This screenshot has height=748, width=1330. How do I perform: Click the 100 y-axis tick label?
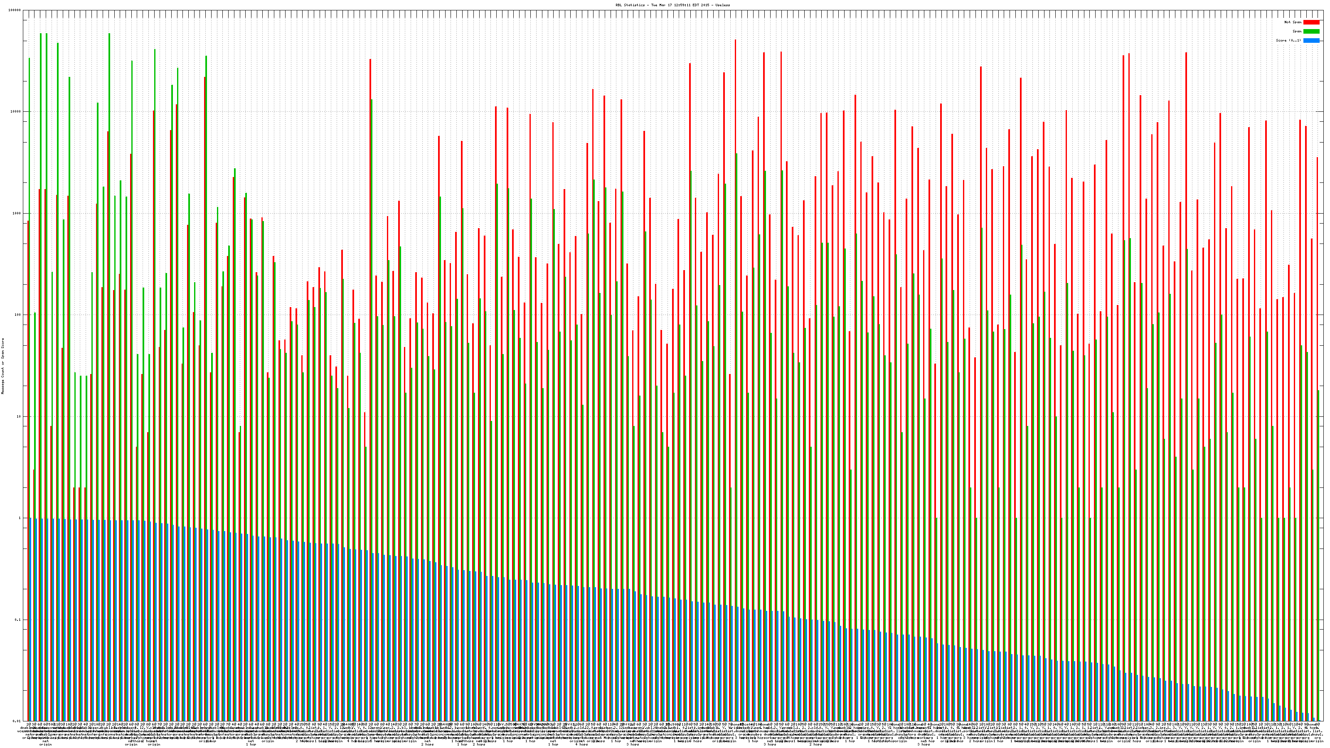coord(18,315)
